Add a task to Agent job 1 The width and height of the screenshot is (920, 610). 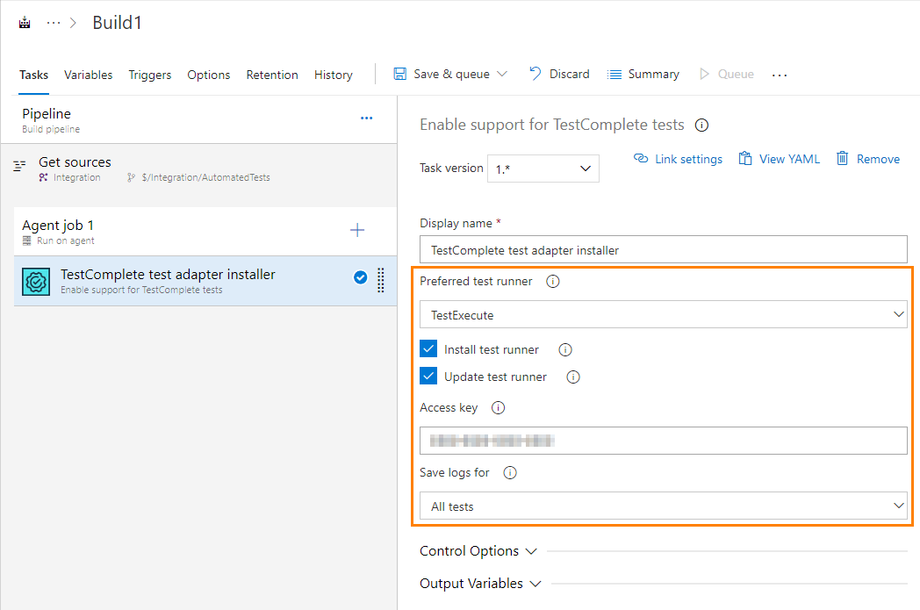357,230
